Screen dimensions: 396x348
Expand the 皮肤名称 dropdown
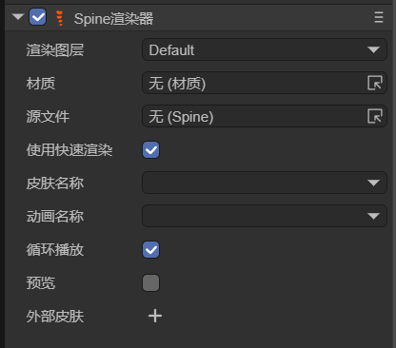coord(265,183)
